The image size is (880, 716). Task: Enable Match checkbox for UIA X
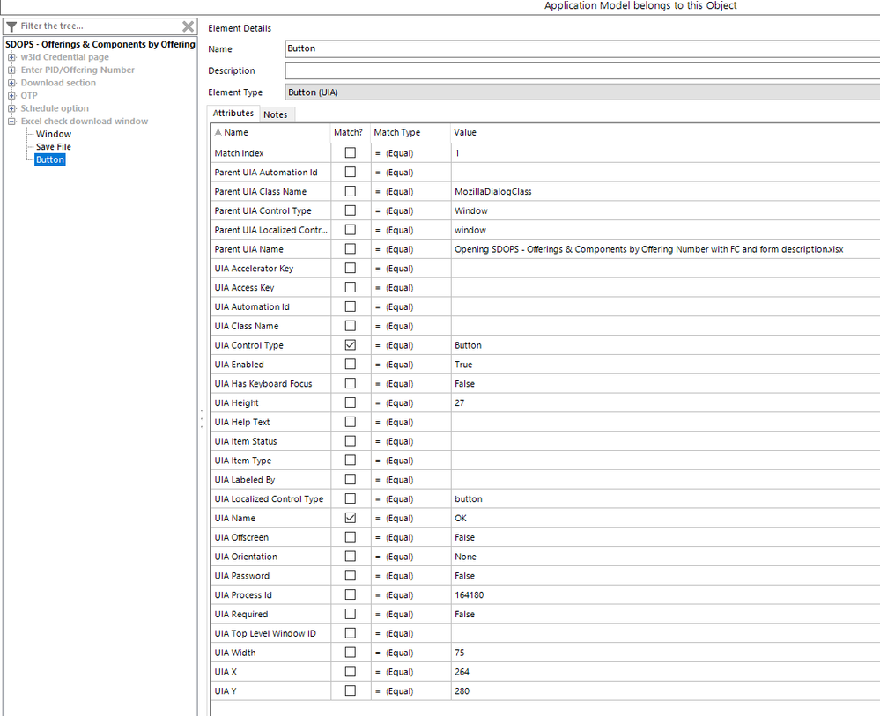[351, 672]
